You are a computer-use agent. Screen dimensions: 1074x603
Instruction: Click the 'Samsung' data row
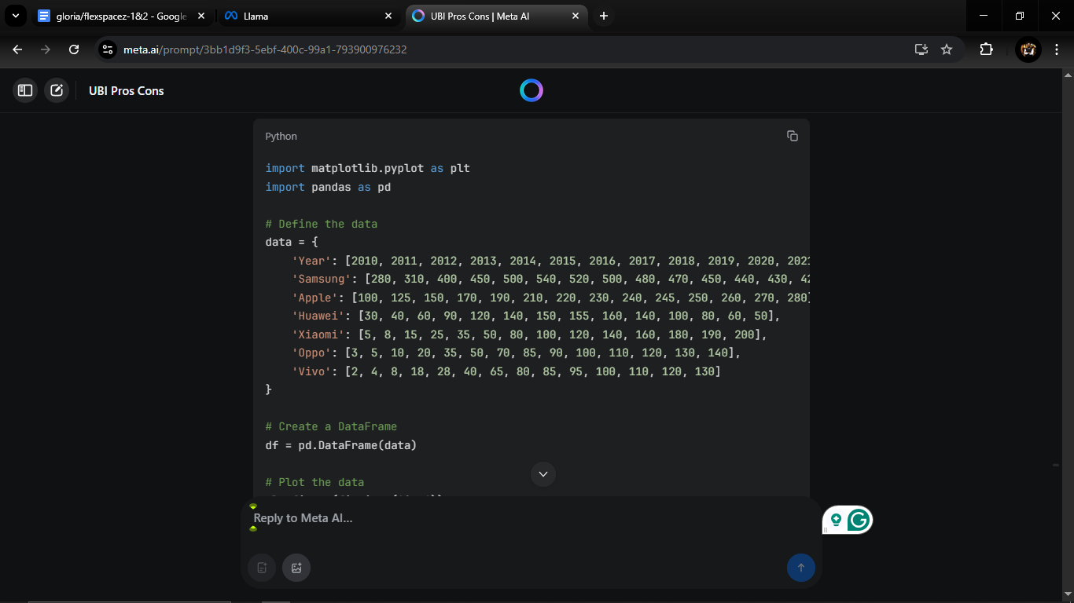point(550,279)
